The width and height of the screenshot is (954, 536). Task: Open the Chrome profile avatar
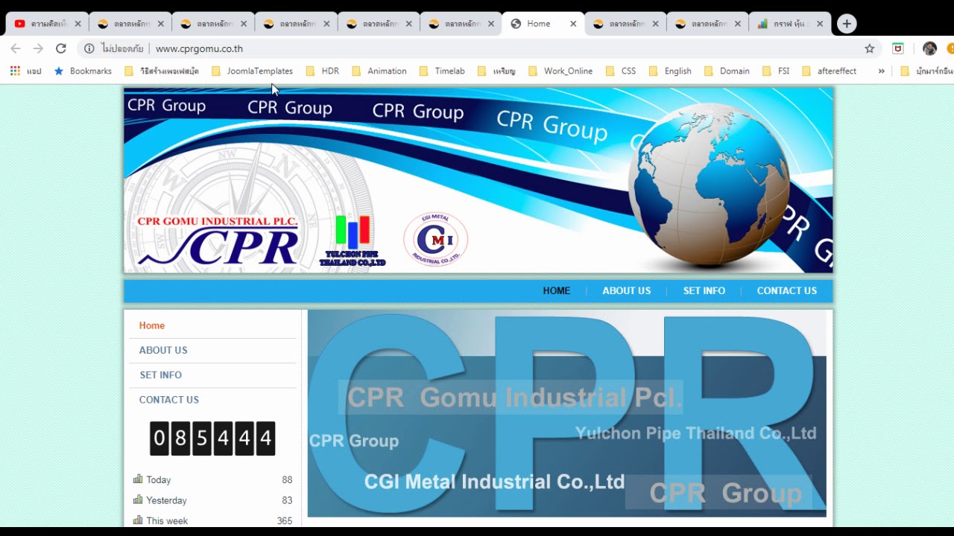pyautogui.click(x=929, y=48)
